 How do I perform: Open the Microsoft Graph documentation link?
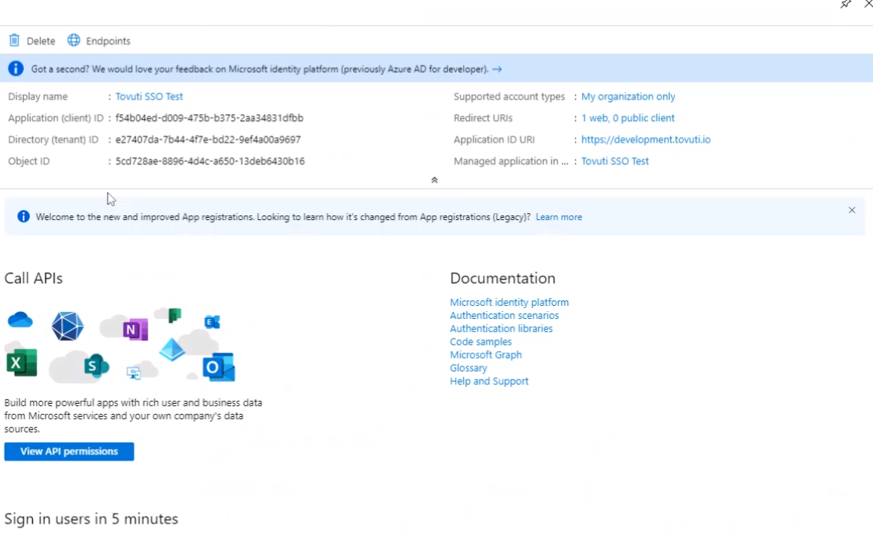click(x=485, y=355)
